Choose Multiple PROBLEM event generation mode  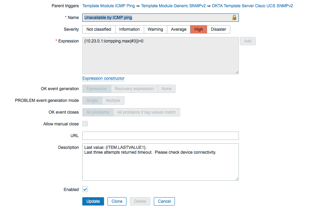(x=113, y=101)
